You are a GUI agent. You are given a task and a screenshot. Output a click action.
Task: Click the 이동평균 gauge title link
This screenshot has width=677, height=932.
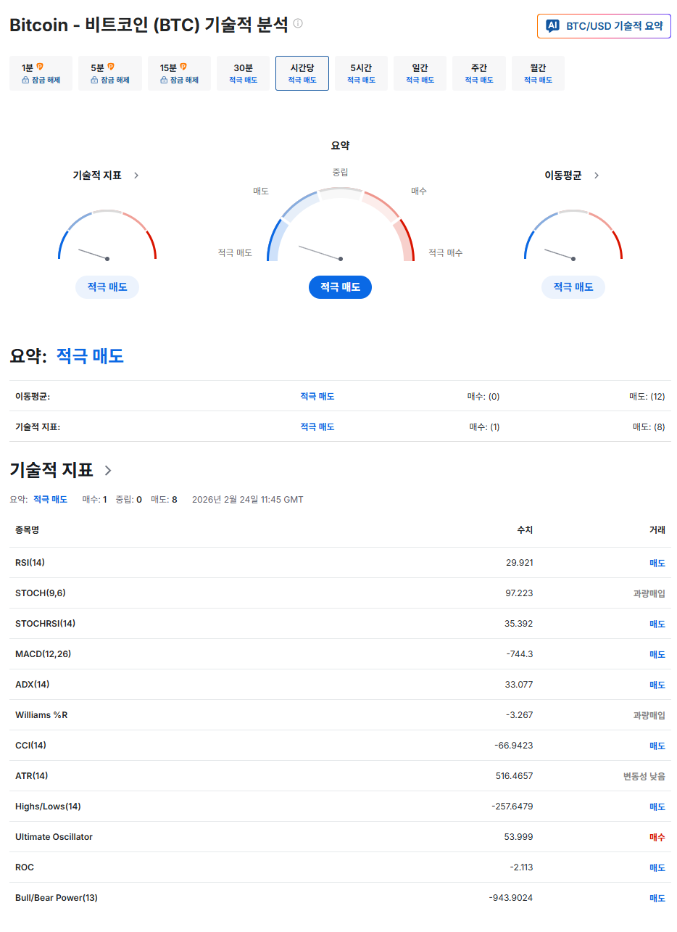click(563, 176)
